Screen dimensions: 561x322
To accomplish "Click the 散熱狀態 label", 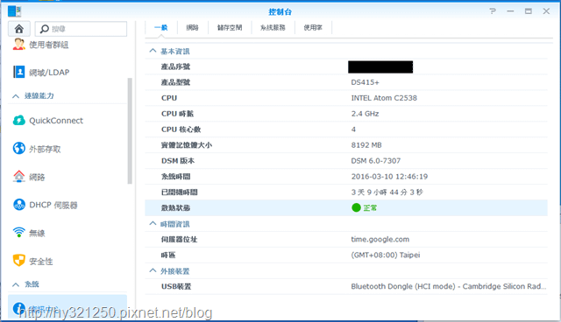I will pos(175,207).
